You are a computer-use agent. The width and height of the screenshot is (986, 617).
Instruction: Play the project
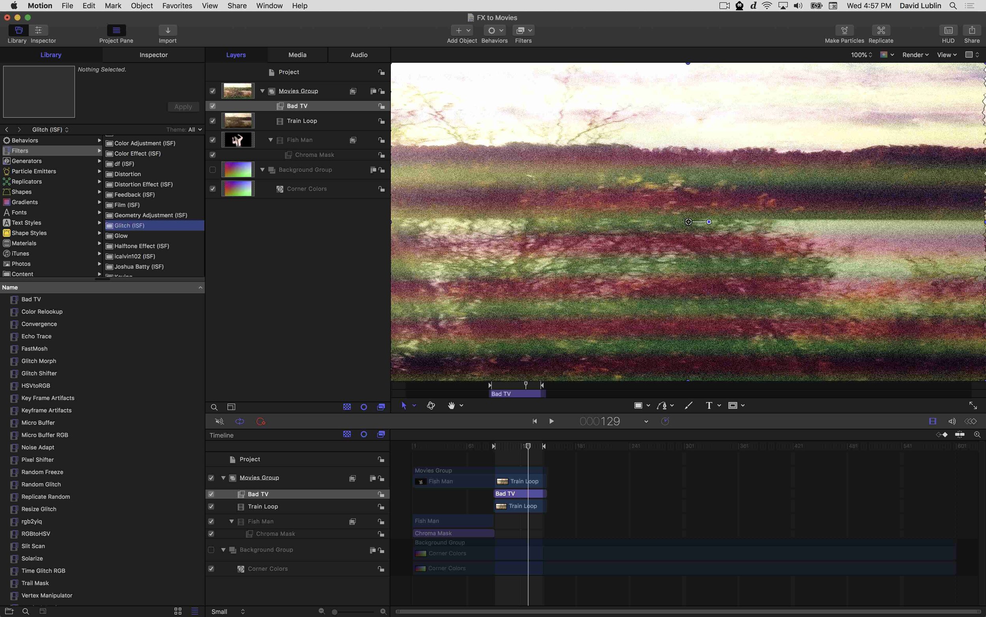point(551,421)
